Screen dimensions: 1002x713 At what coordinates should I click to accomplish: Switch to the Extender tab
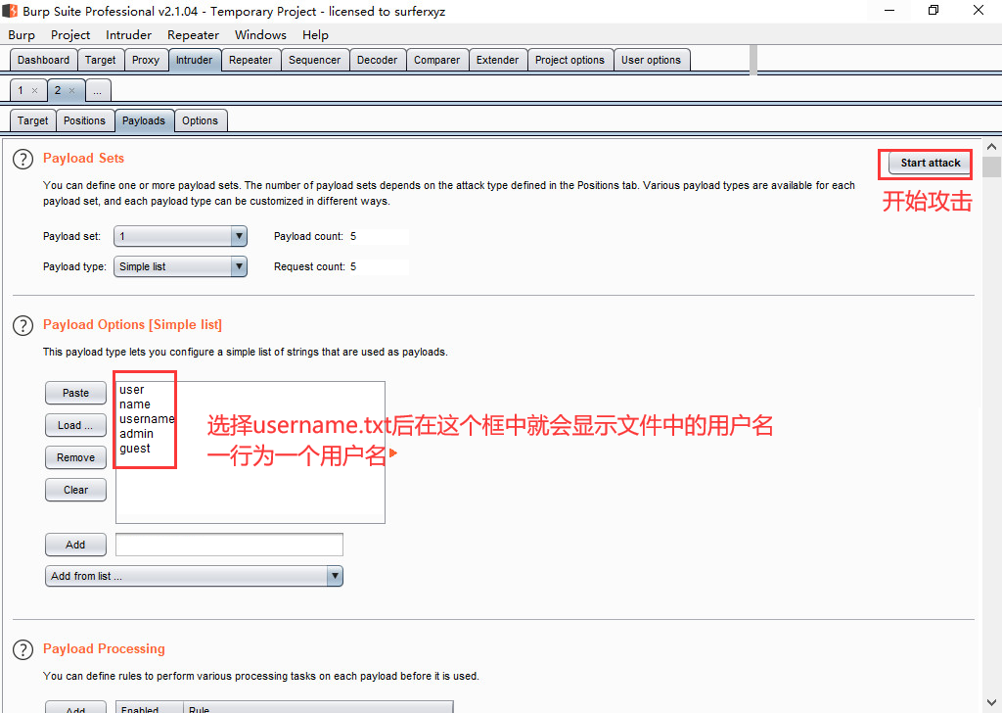(x=498, y=60)
